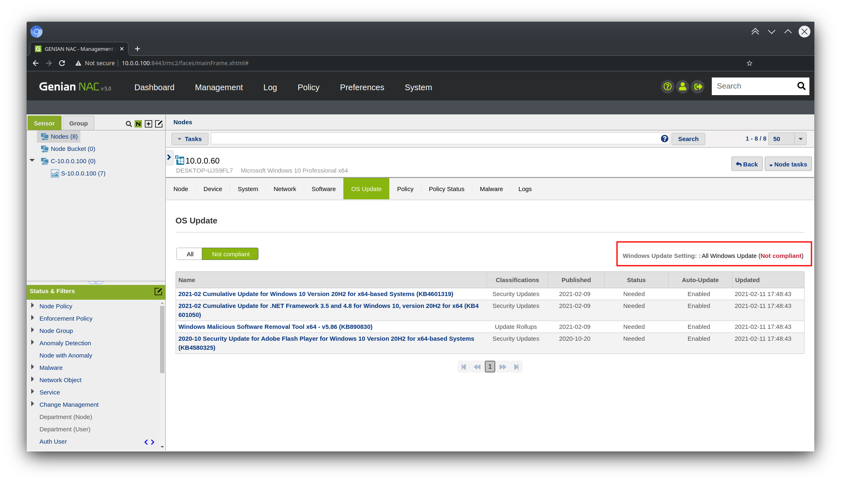Toggle the All filter button
Screen dimensions: 841x483
(x=190, y=254)
